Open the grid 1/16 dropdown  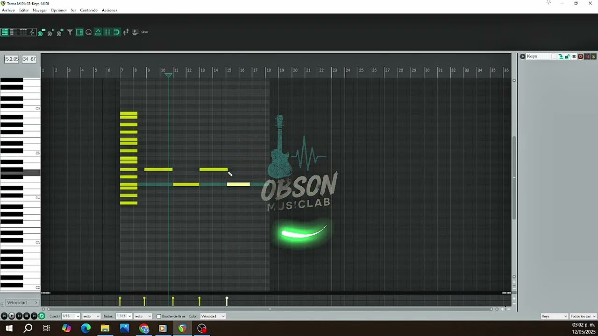[x=71, y=316]
